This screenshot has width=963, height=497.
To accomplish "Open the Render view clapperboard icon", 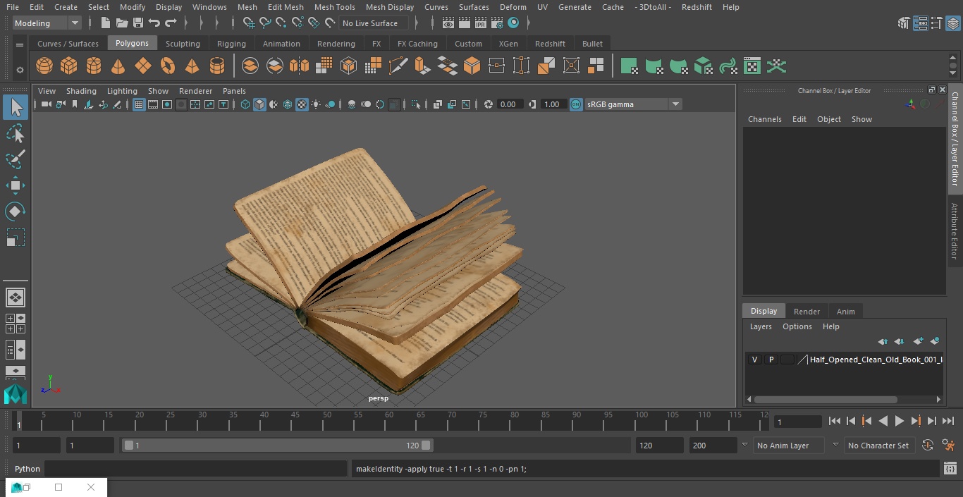I will pos(448,23).
